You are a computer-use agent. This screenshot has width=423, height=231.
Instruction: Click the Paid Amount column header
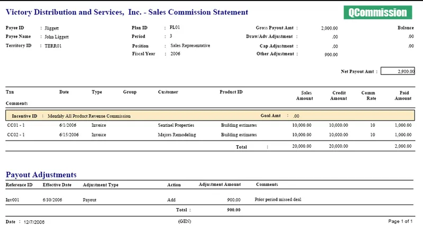403,96
